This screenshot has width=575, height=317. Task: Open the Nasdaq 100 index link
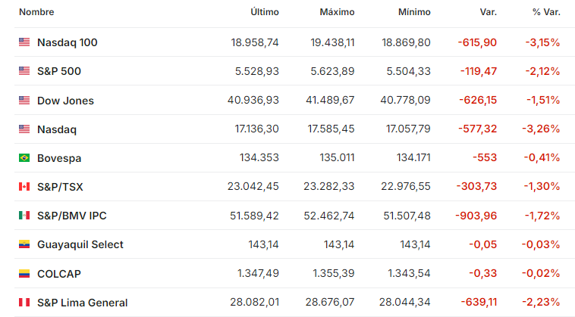(x=68, y=42)
